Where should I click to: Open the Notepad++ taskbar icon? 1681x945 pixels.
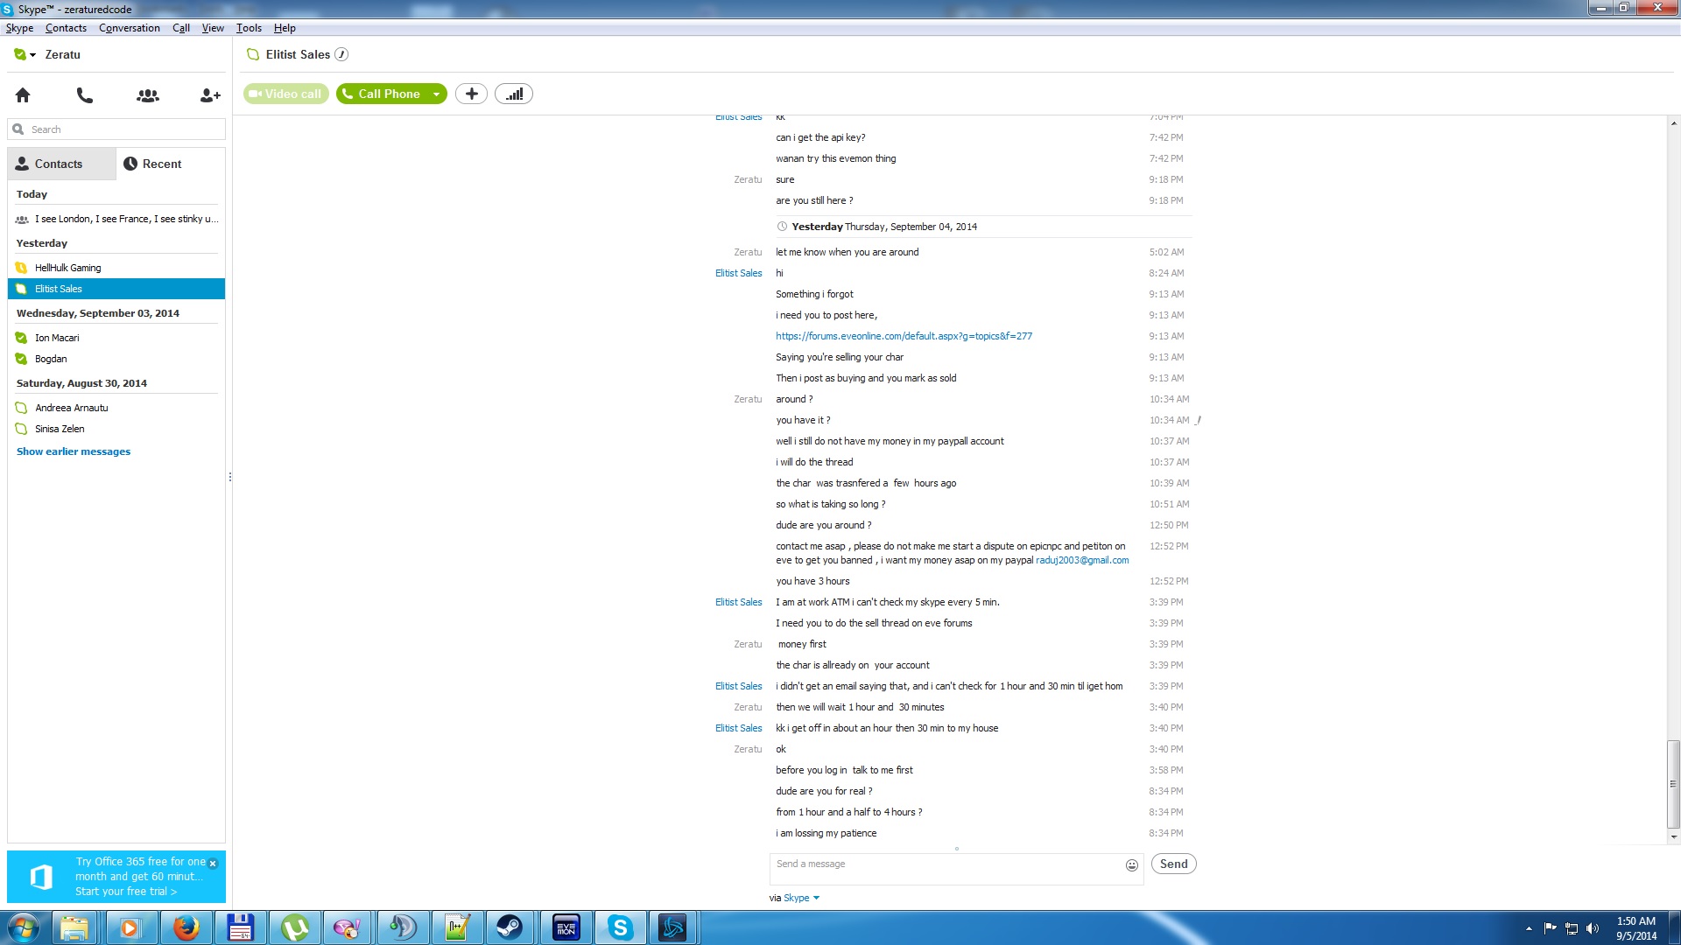tap(457, 927)
